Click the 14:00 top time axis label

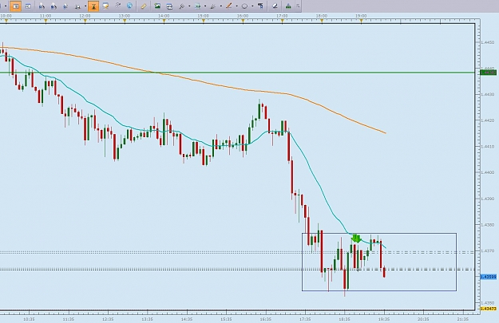(x=164, y=16)
